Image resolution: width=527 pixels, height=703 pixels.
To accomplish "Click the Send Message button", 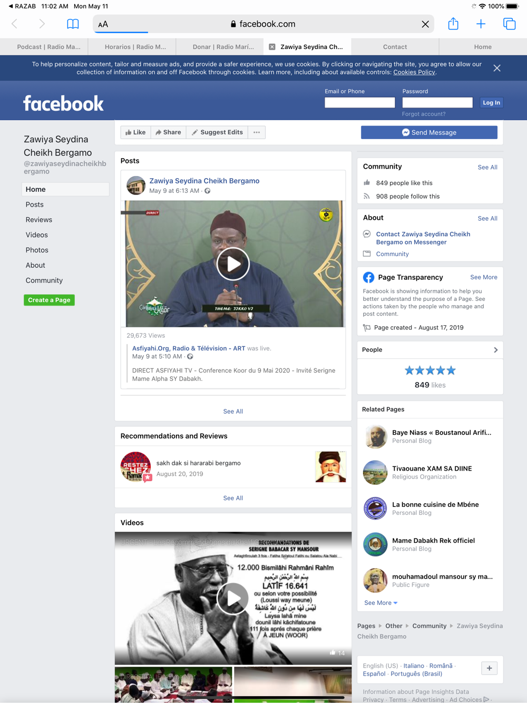I will tap(429, 132).
